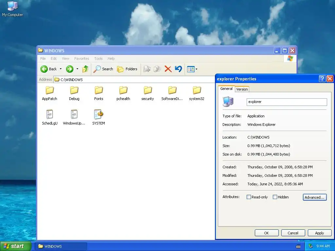Viewport: 335px width, 251px height.
Task: Click the Description text Windows Explorer
Action: pyautogui.click(x=261, y=125)
